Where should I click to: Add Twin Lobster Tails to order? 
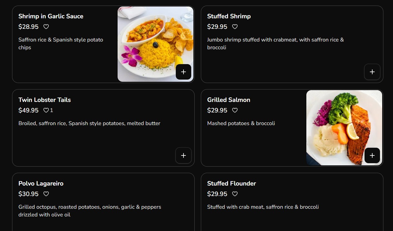pyautogui.click(x=184, y=155)
